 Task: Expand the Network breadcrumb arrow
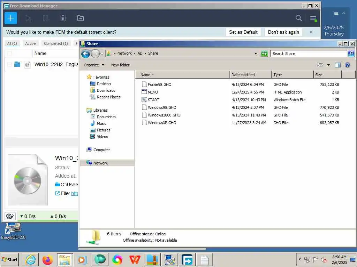pyautogui.click(x=135, y=53)
